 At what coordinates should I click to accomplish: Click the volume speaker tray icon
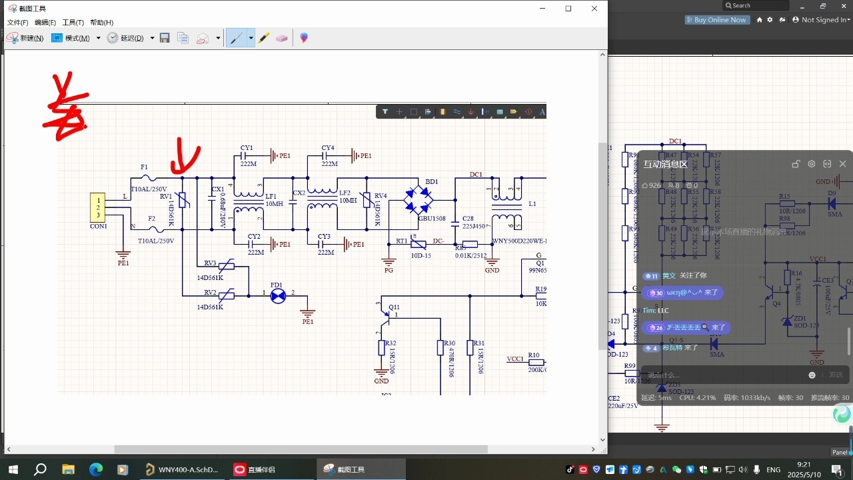pyautogui.click(x=743, y=469)
